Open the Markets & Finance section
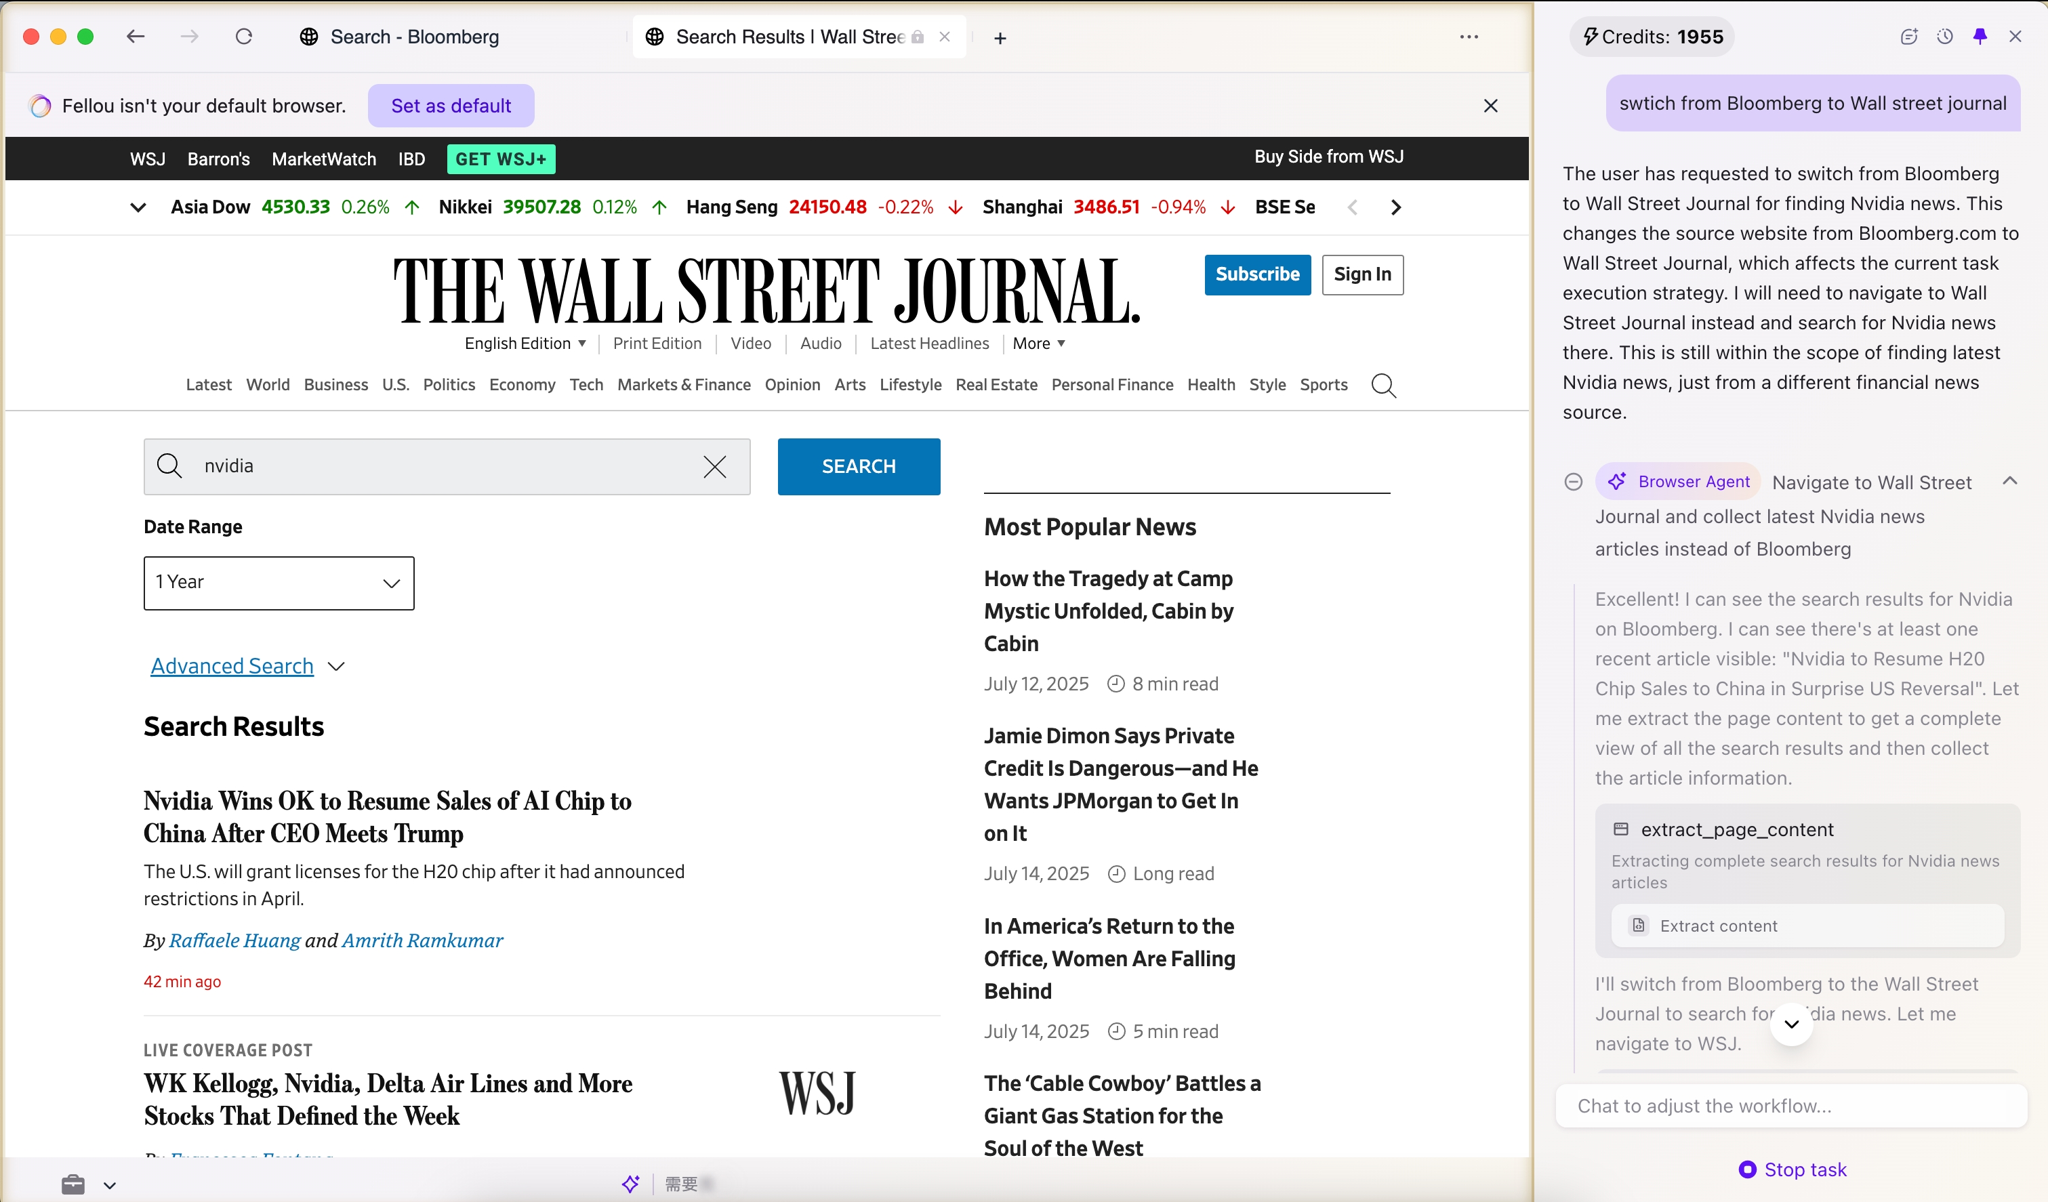 coord(684,384)
